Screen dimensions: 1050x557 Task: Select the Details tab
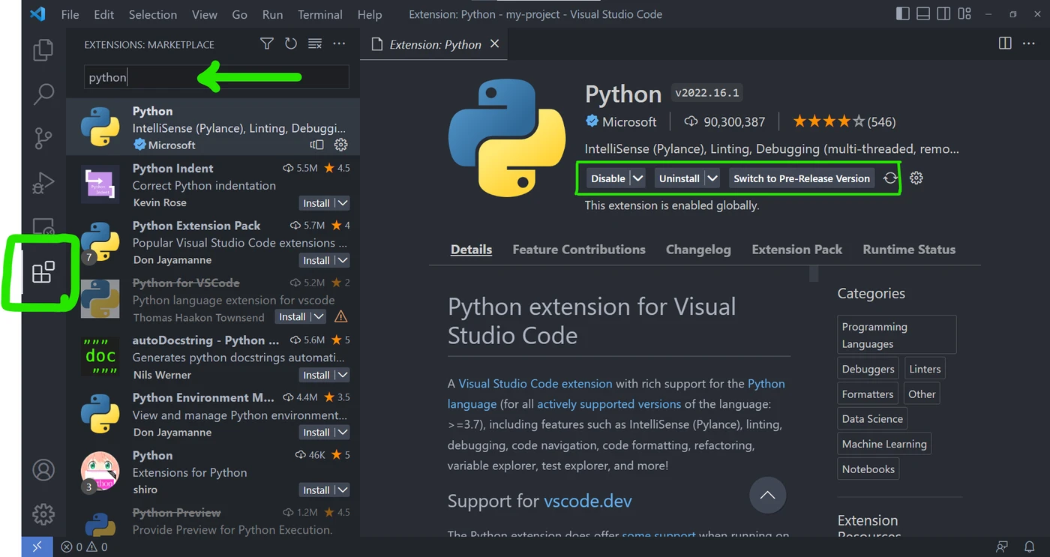click(x=471, y=250)
